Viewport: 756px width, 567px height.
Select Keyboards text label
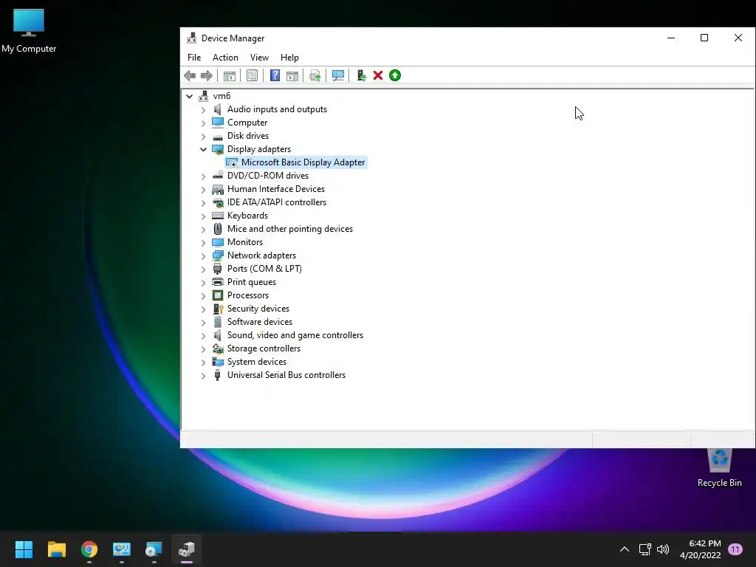click(x=247, y=216)
